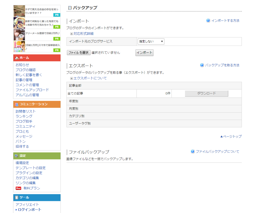Click the ファイルを選択 button
Image resolution: width=263 pixels, height=213 pixels.
click(x=79, y=52)
